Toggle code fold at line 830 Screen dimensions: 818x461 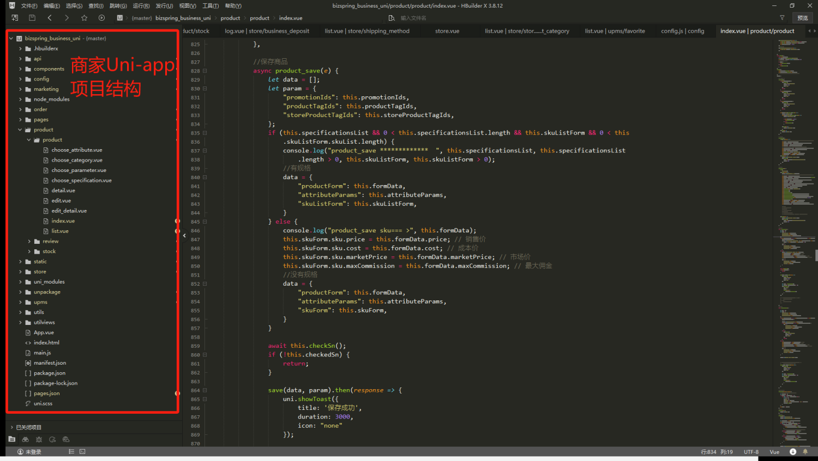pos(205,88)
